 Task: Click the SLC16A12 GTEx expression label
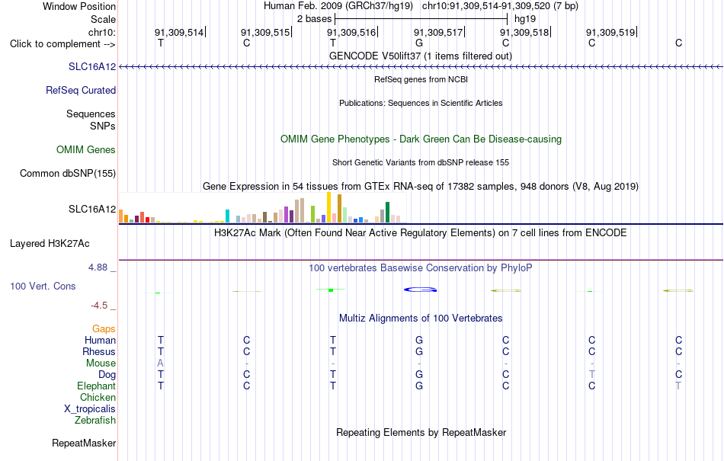(x=92, y=209)
